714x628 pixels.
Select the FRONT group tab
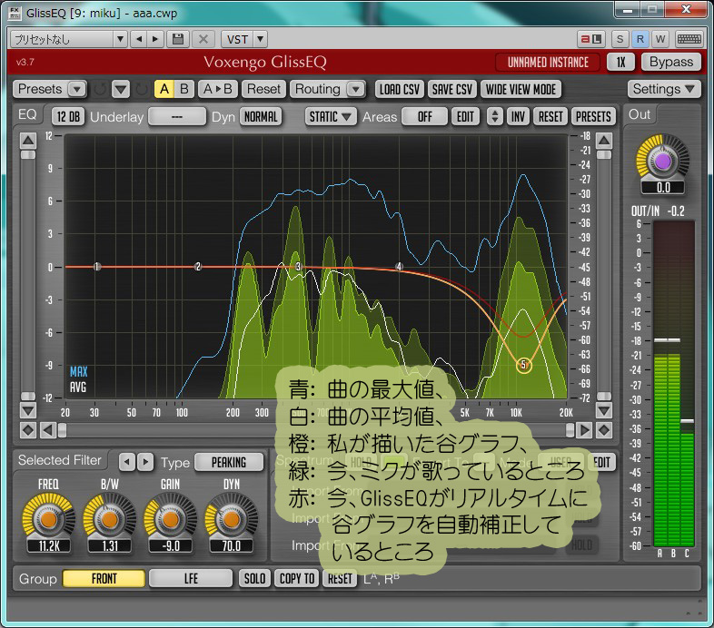104,578
